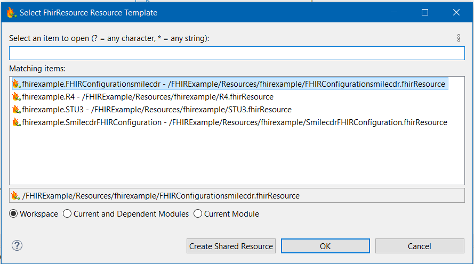Image resolution: width=474 pixels, height=264 pixels.
Task: Maximize the Select FhirResource dialog window
Action: coord(425,12)
